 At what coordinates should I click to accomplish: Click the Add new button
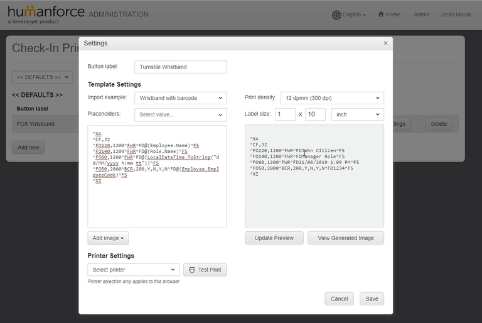[28, 148]
